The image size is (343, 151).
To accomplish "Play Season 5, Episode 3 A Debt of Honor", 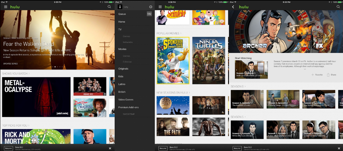I will tap(319, 130).
